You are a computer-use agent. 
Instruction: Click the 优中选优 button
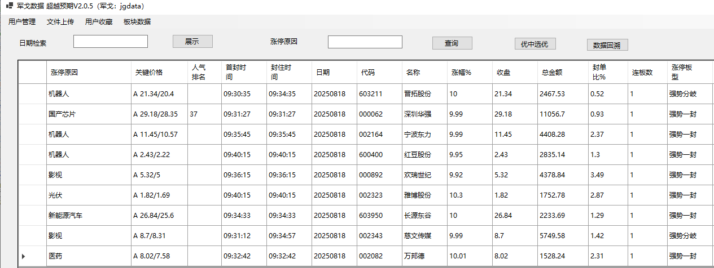click(535, 44)
